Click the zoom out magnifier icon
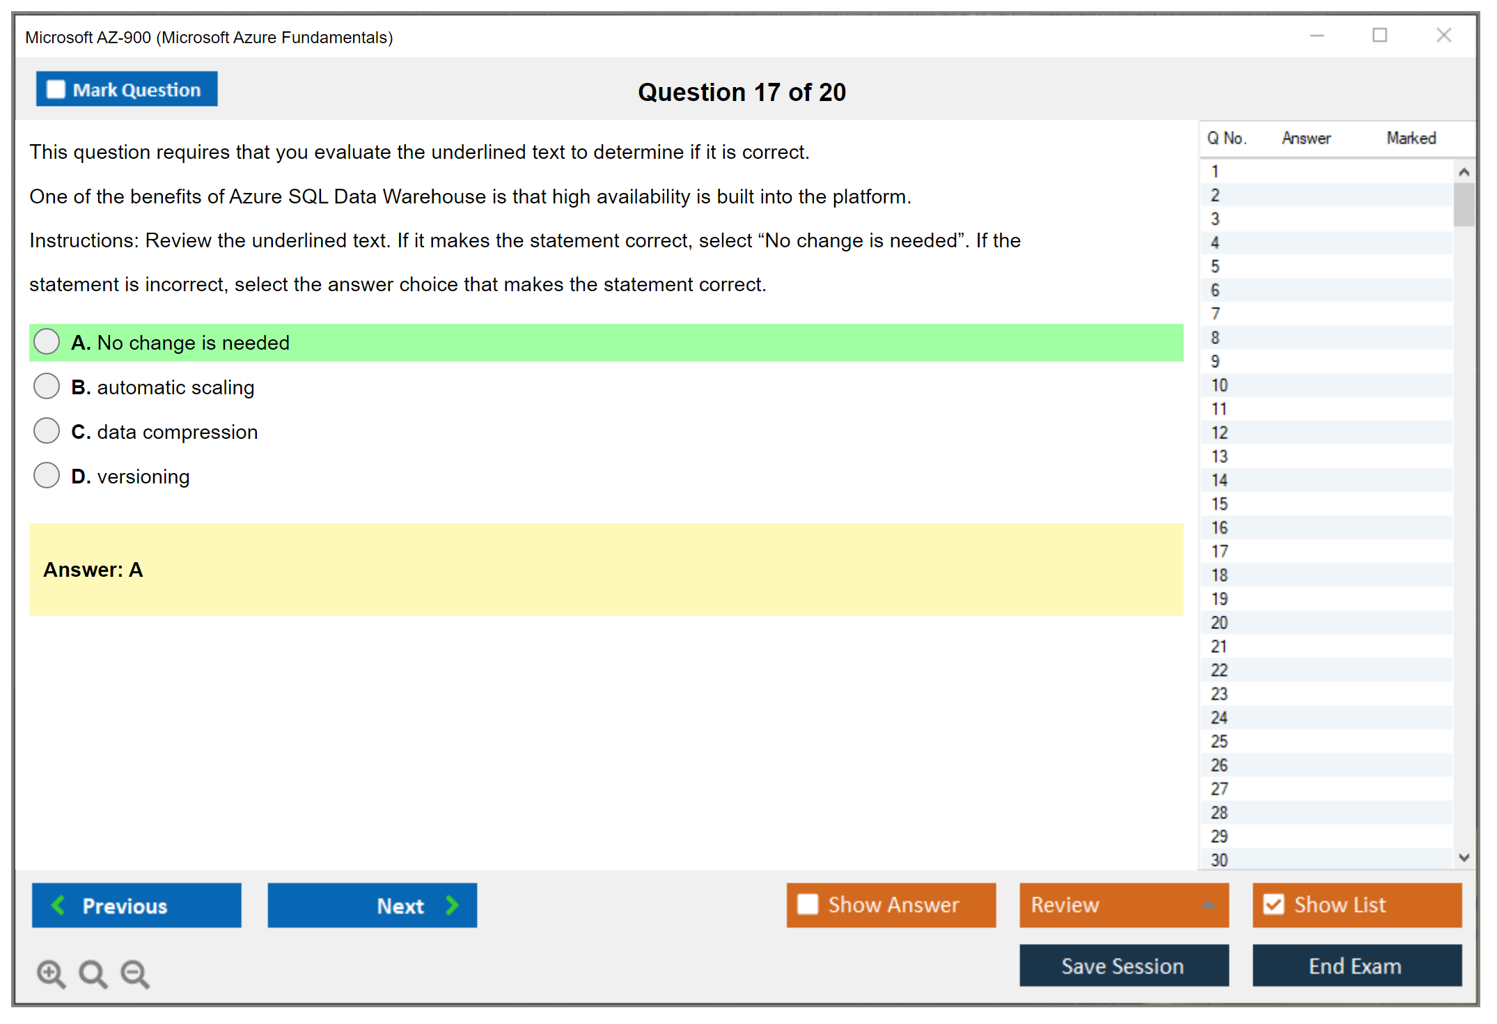Screen dimensions: 1497x1024 coord(134,973)
